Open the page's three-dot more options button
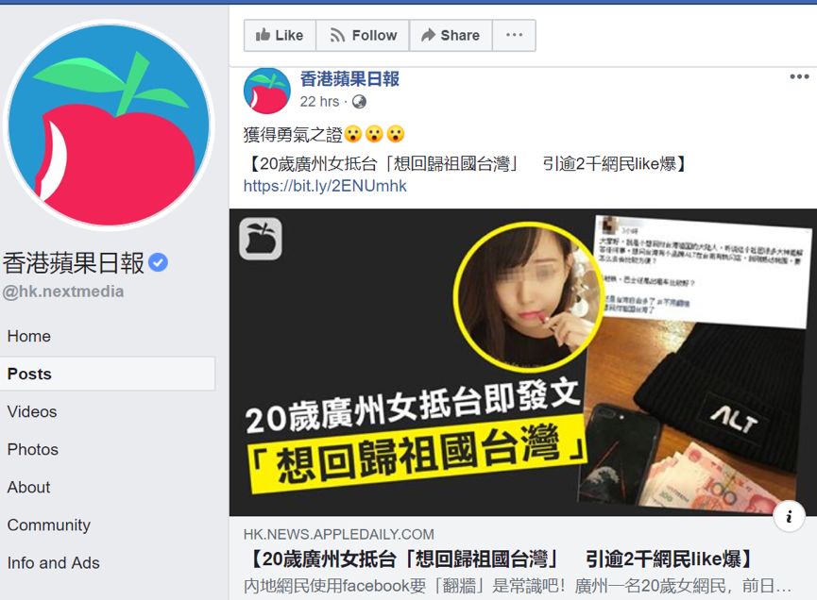817x600 pixels. [514, 36]
